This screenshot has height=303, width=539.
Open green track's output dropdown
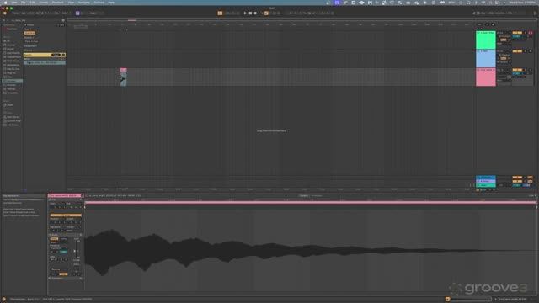(504, 44)
